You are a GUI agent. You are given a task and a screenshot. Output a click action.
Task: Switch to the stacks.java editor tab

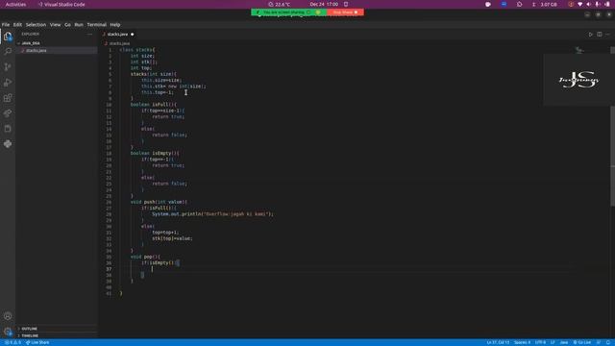(117, 35)
